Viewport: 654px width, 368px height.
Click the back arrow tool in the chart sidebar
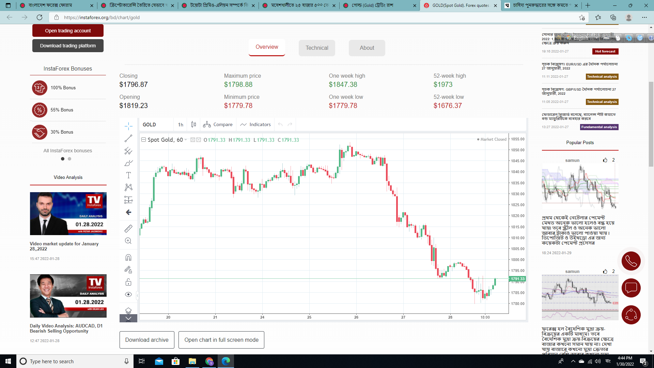pos(128,212)
